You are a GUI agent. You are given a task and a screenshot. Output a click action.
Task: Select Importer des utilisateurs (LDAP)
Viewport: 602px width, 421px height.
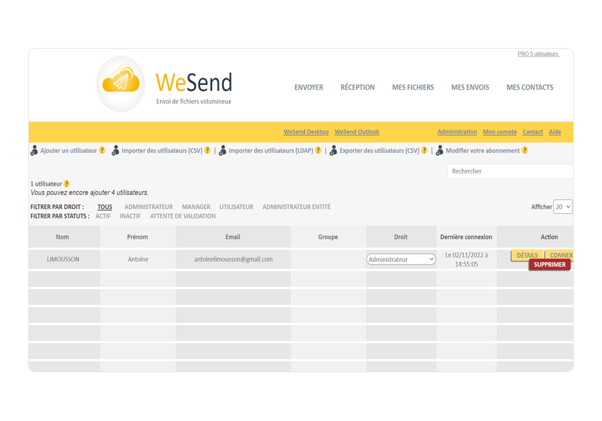(271, 150)
